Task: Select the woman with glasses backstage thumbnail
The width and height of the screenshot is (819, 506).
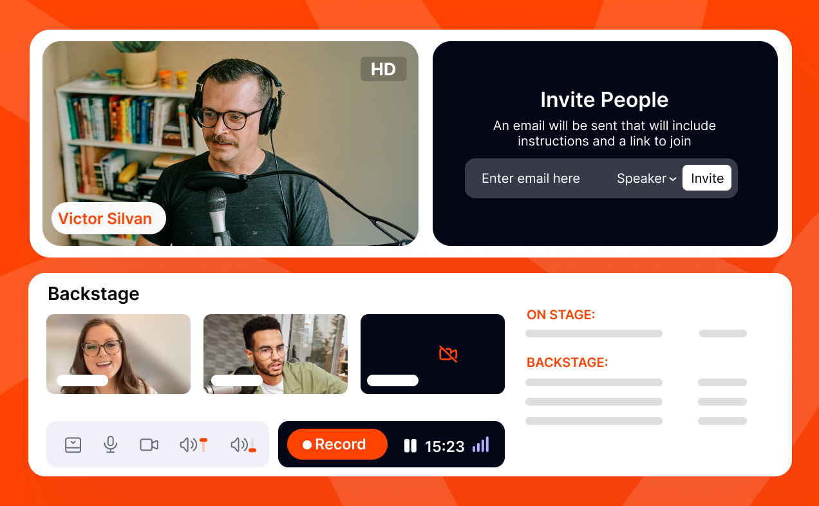Action: point(118,354)
